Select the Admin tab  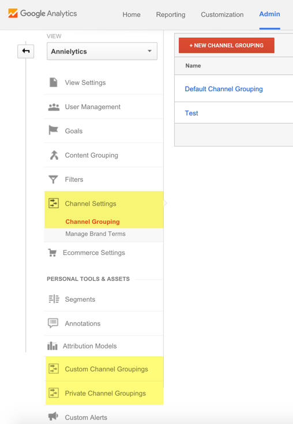269,14
